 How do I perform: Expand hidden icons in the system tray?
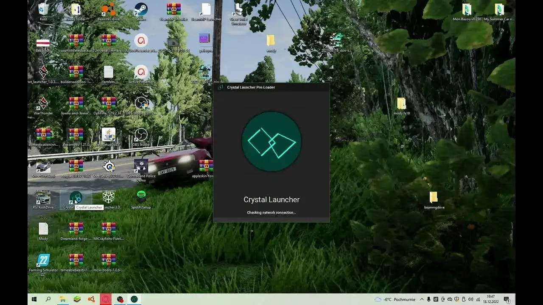tap(422, 299)
